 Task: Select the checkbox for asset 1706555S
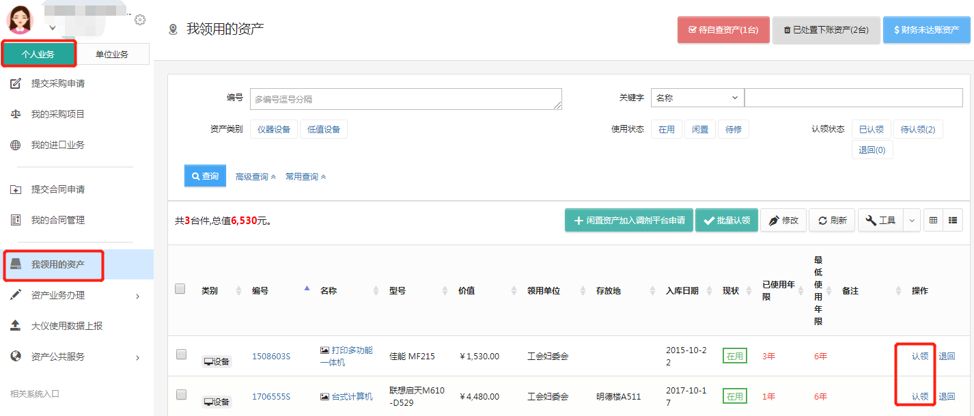[x=181, y=394]
